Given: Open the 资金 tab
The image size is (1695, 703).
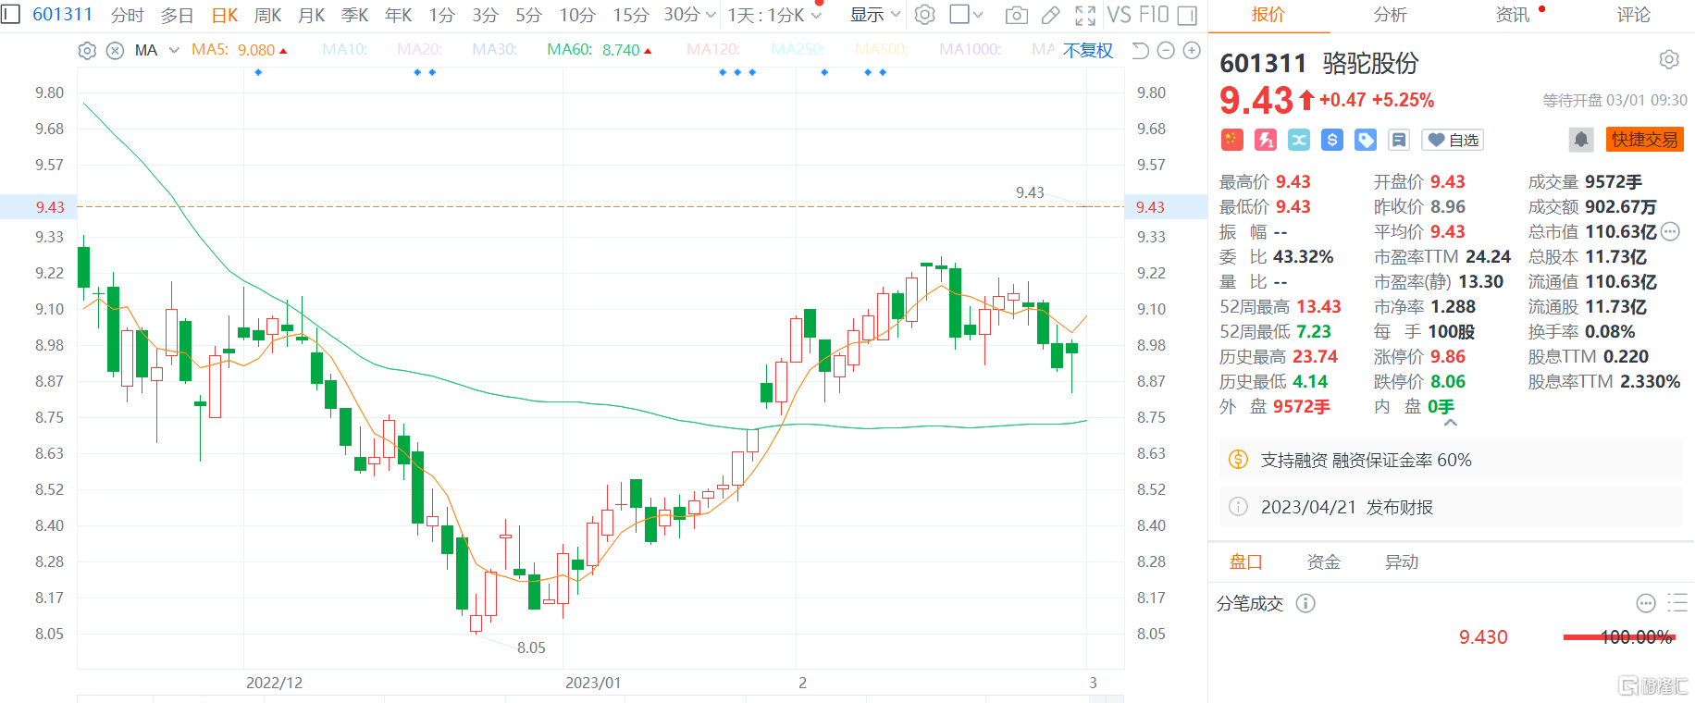Looking at the screenshot, I should (1323, 561).
